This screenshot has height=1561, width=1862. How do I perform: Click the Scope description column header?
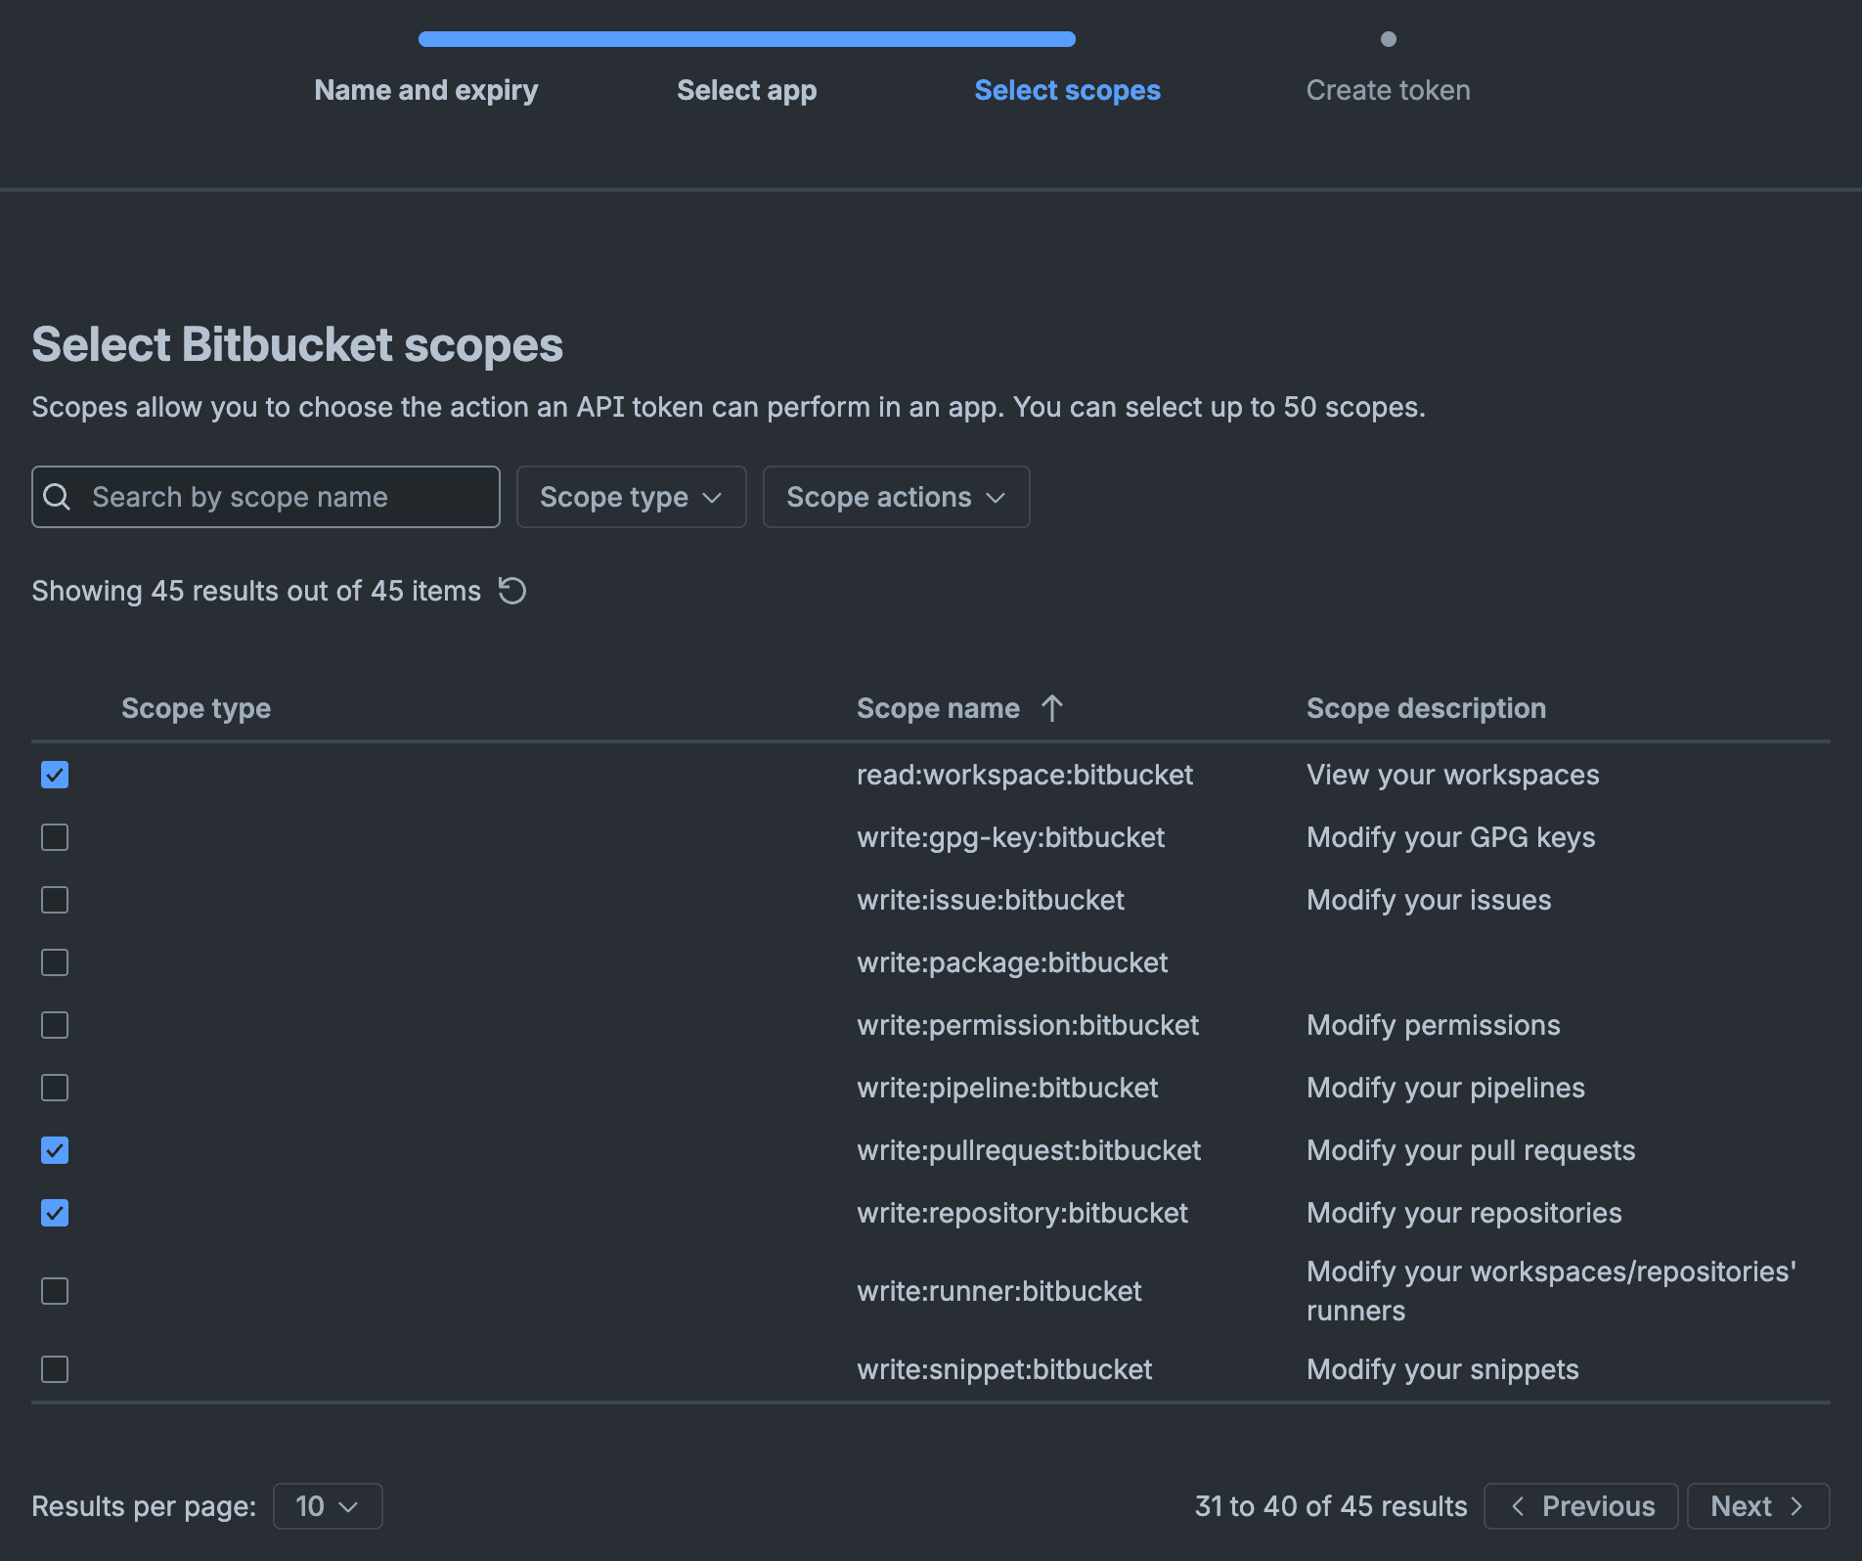(1426, 708)
